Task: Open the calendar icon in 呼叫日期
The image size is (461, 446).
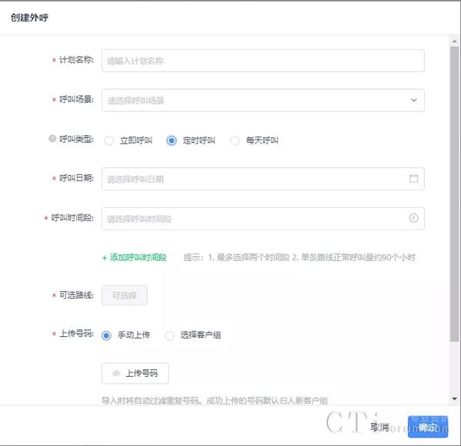Action: coord(413,179)
